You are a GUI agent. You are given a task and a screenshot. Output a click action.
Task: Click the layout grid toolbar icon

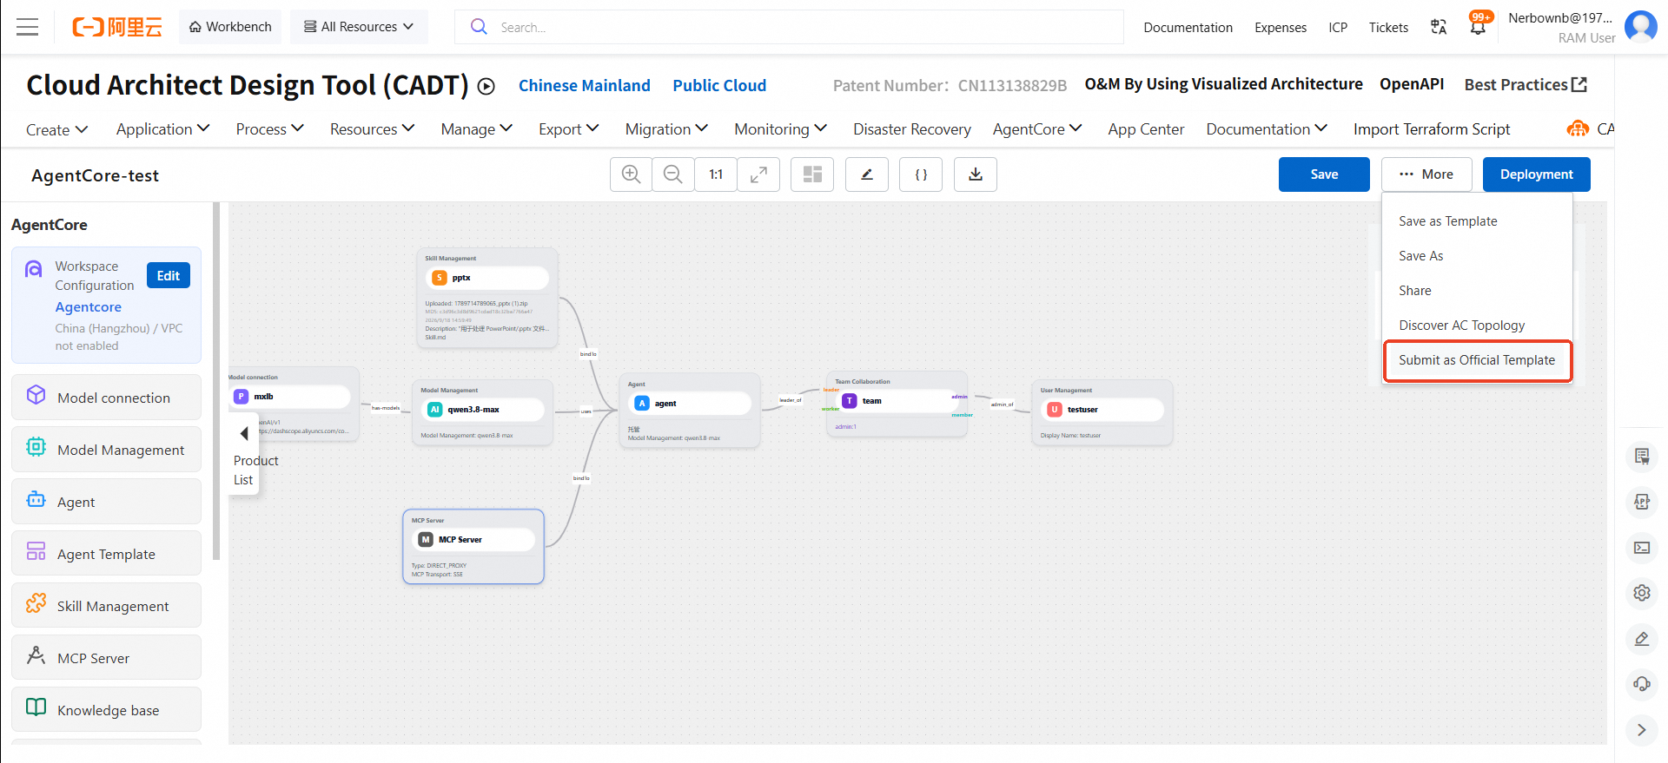(x=812, y=174)
